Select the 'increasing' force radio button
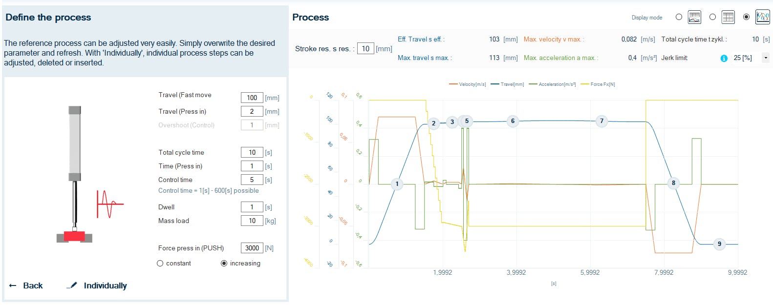Viewport: 773px width, 305px height. [224, 264]
